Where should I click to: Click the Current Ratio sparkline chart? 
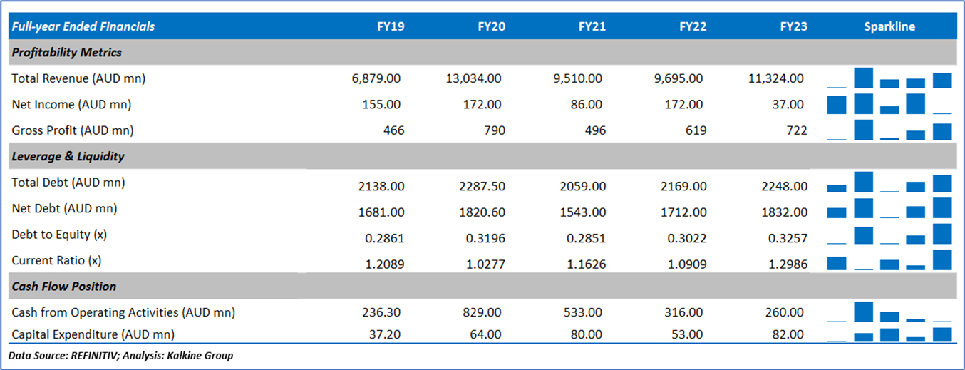[889, 261]
